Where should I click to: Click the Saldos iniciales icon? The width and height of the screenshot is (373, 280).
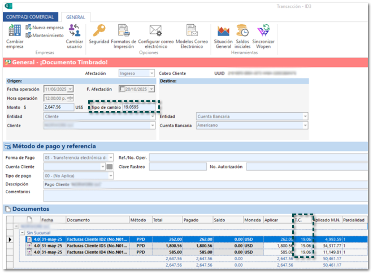pos(242,31)
